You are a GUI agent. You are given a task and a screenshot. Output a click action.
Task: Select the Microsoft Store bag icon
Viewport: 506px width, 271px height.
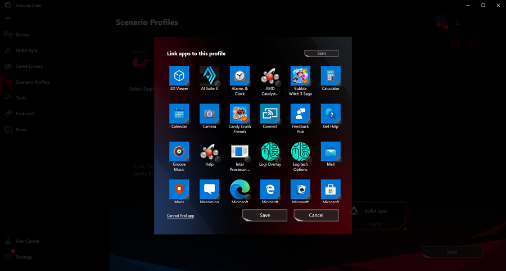[x=331, y=189]
